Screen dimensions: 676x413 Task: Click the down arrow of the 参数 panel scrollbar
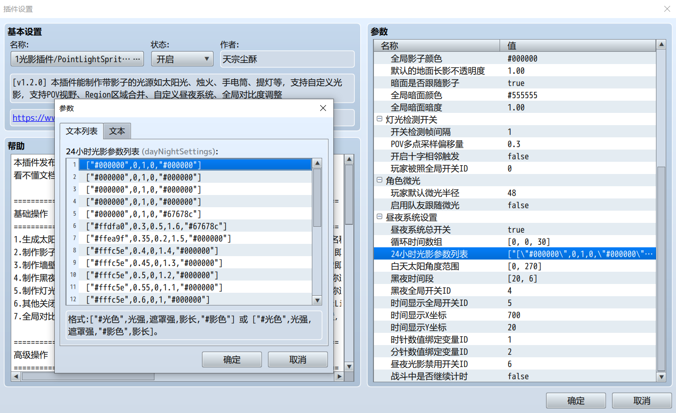[661, 377]
